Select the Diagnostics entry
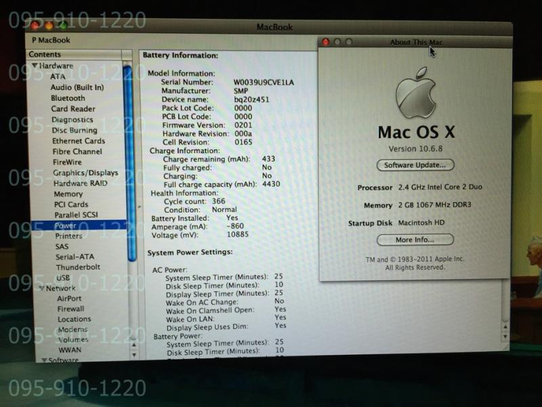 pyautogui.click(x=72, y=120)
